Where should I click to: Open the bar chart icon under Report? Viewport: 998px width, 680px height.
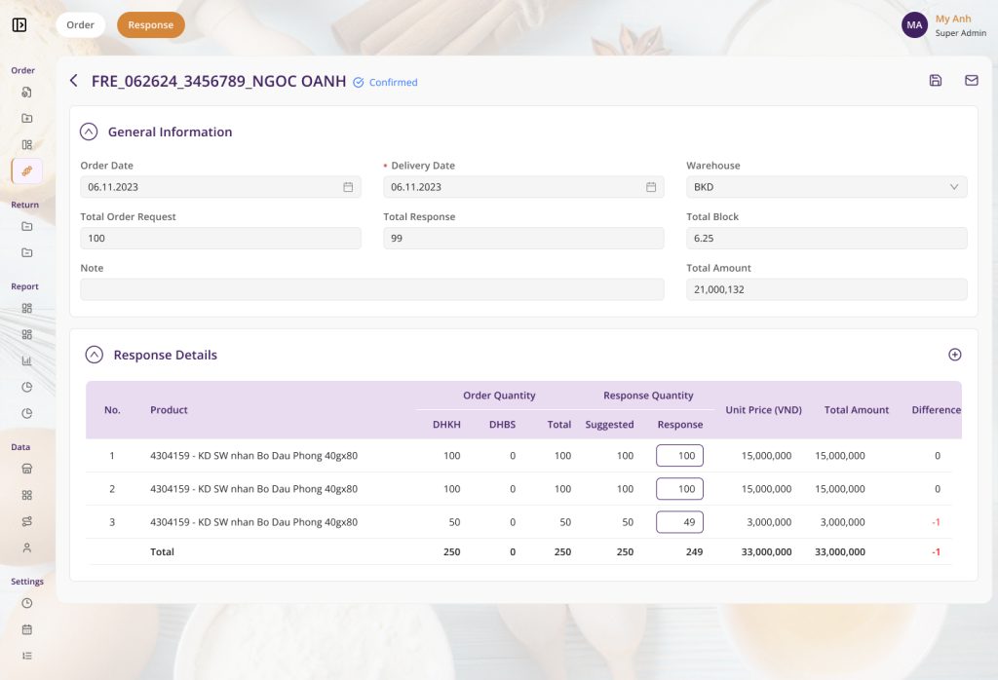(27, 360)
